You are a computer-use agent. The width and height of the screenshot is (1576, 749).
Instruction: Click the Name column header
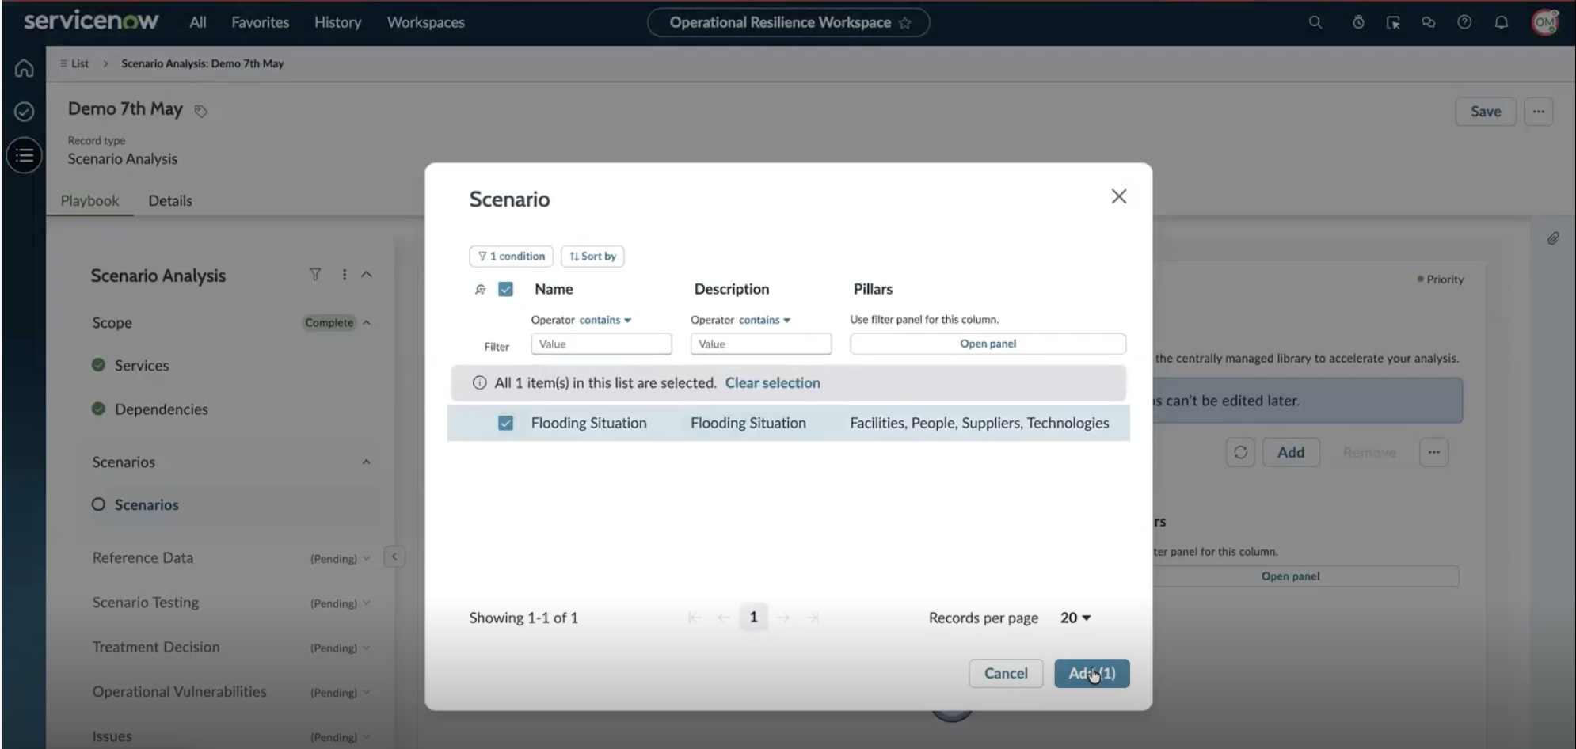pos(554,289)
